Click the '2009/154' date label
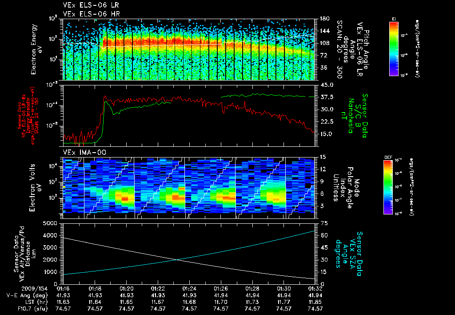The width and height of the screenshot is (455, 315). (x=35, y=289)
